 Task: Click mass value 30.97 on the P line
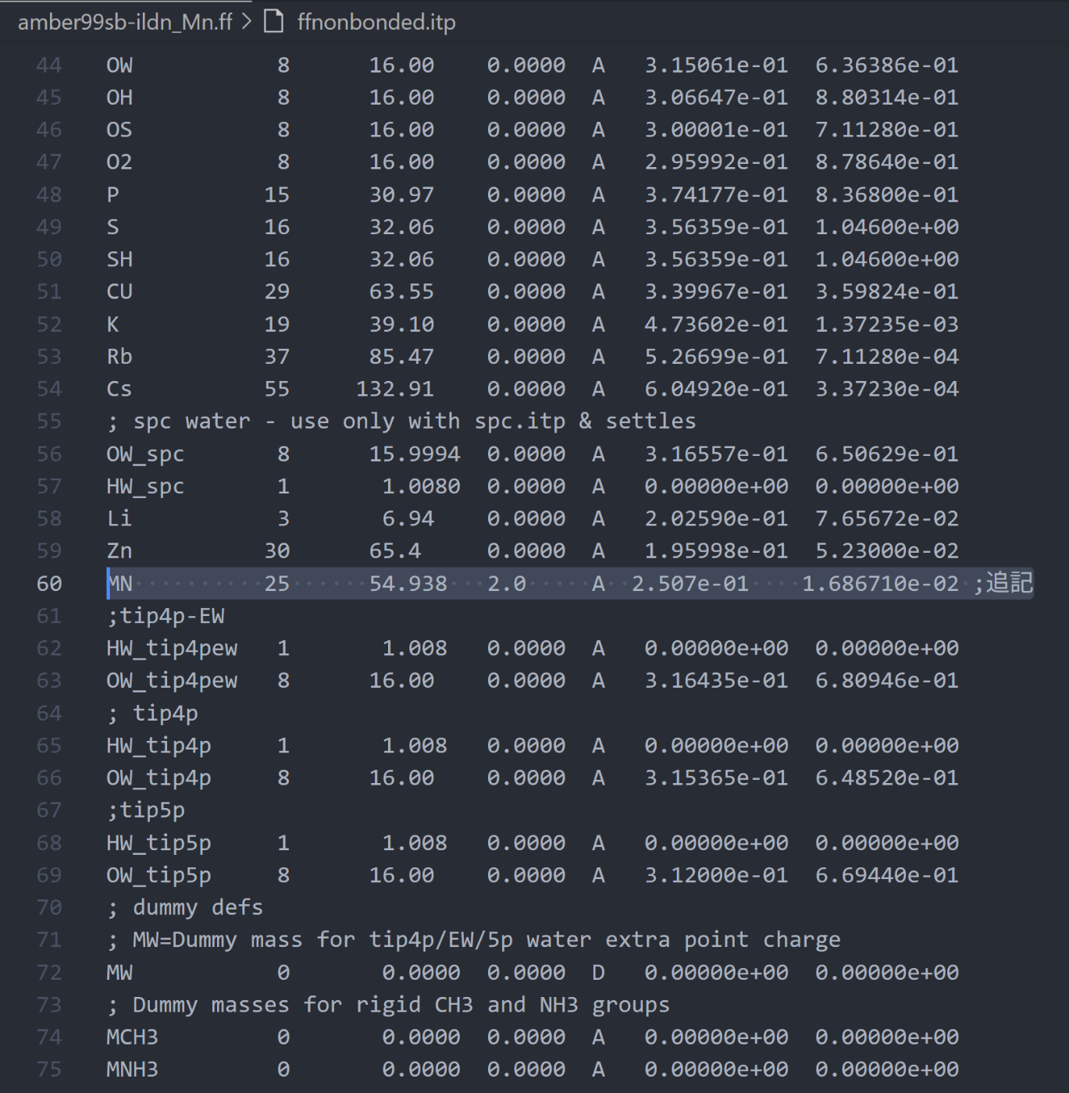(401, 195)
